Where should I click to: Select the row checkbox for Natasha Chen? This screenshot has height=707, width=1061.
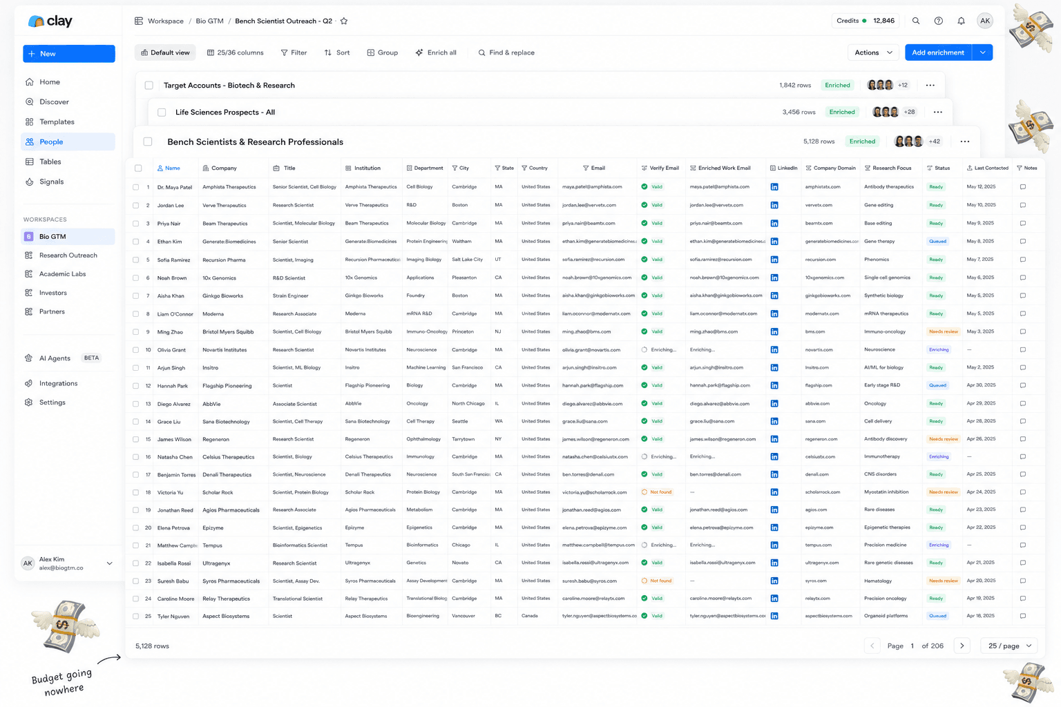pos(135,457)
